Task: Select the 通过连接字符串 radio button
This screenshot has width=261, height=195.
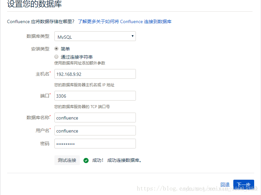Action: (56, 57)
